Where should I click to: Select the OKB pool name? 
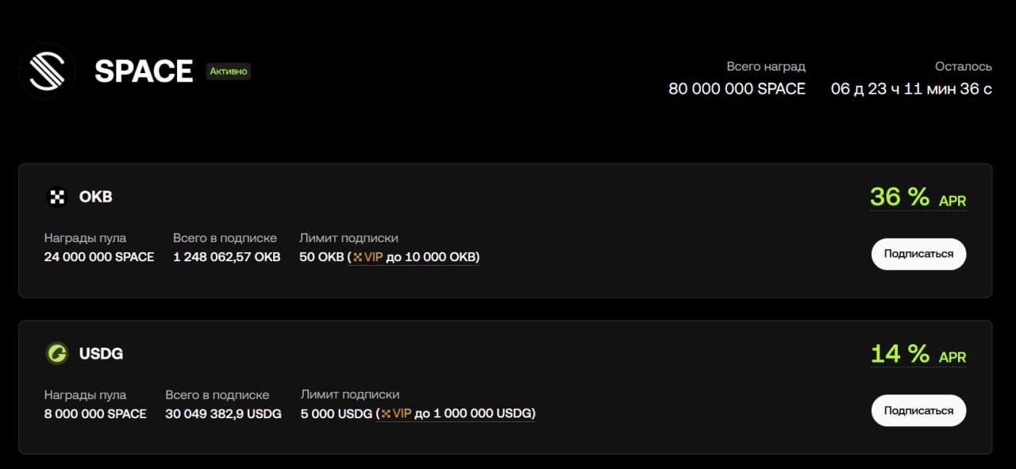point(95,197)
